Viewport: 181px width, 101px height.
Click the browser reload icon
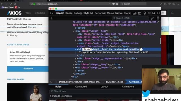pos(11,4)
